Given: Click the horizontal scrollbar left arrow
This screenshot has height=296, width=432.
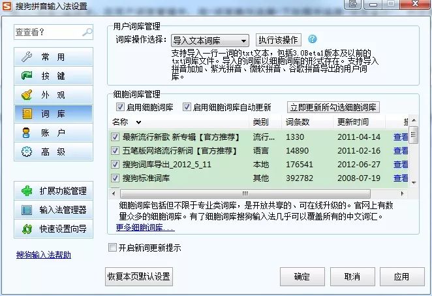Looking at the screenshot, I should [114, 193].
